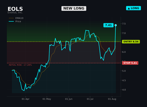Click the STOP 5.41 label
147x107 pixels.
pyautogui.click(x=130, y=63)
